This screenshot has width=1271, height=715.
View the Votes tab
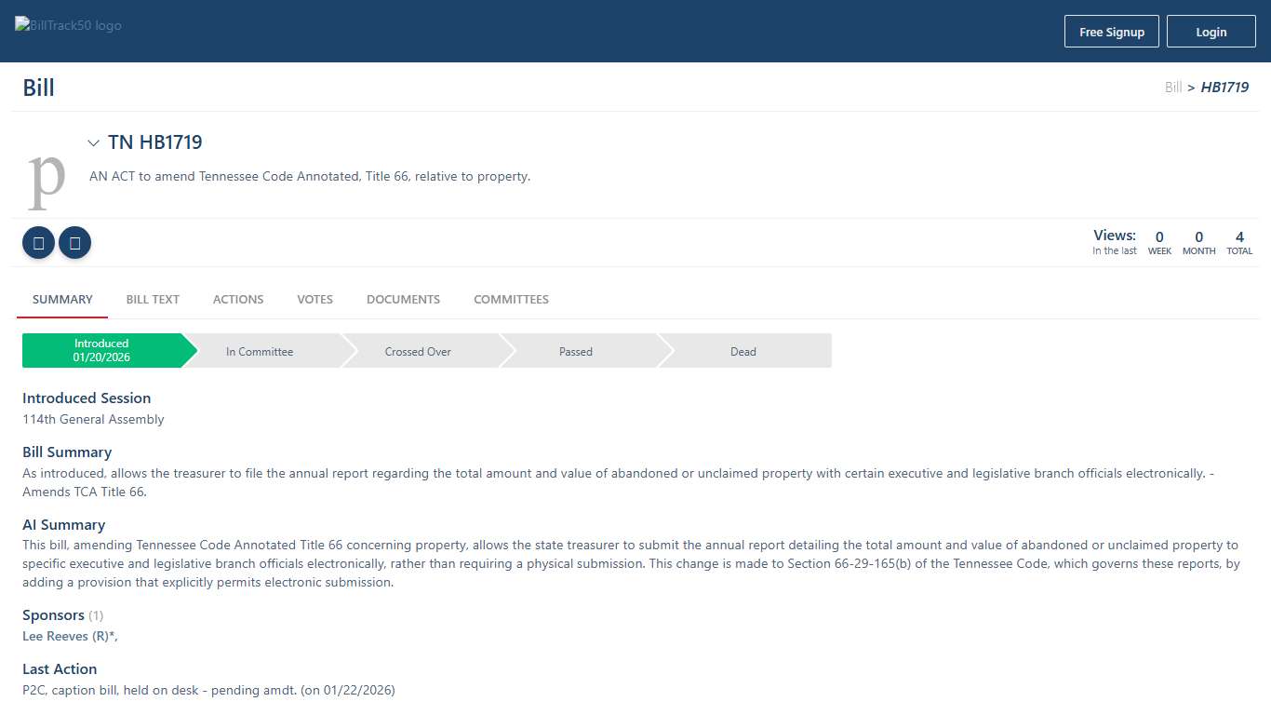(314, 300)
